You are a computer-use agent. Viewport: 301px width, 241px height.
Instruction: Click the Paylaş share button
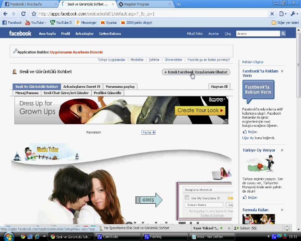(148, 132)
